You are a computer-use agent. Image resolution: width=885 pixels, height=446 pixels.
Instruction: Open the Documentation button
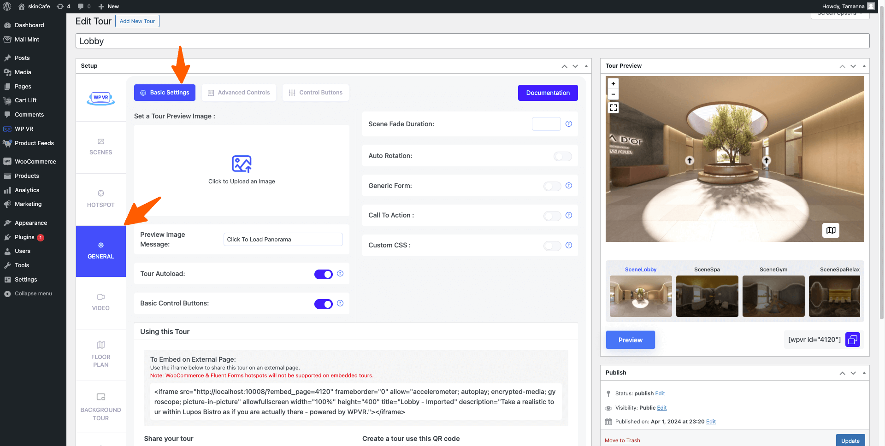coord(548,93)
